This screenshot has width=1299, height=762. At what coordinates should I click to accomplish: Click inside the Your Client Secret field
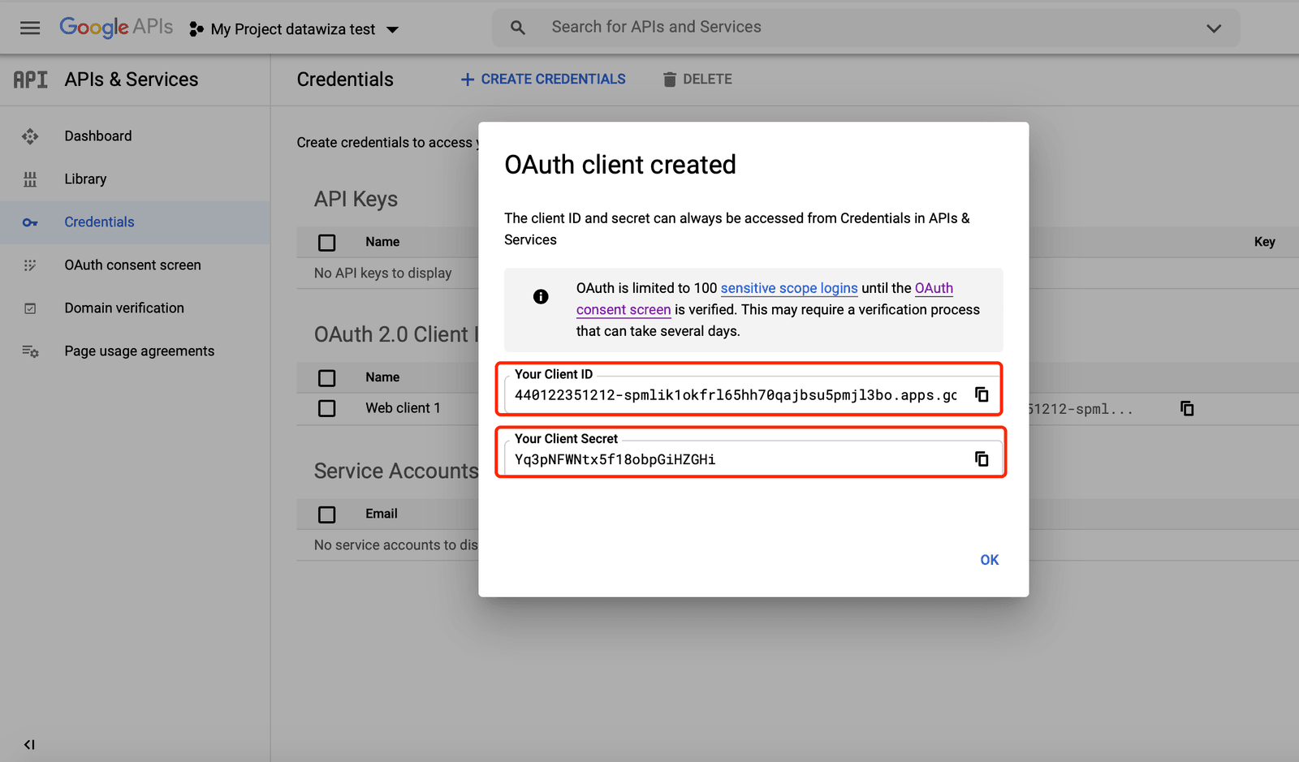tap(735, 459)
